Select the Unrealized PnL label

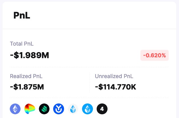coord(114,76)
